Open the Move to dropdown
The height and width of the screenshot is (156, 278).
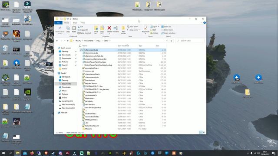pyautogui.click(x=96, y=30)
